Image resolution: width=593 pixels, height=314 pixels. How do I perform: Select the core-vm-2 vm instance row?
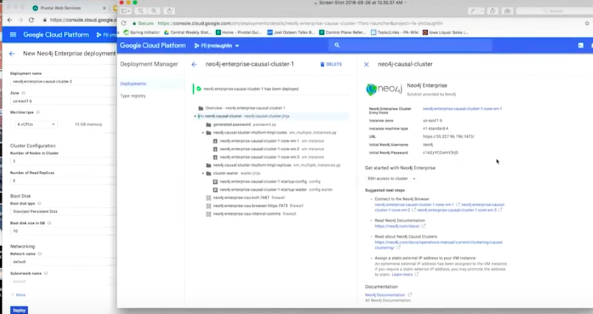point(270,149)
